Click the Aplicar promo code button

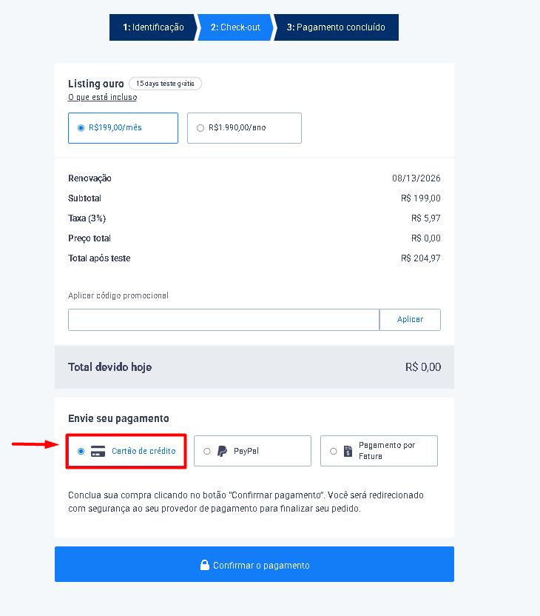(x=410, y=320)
